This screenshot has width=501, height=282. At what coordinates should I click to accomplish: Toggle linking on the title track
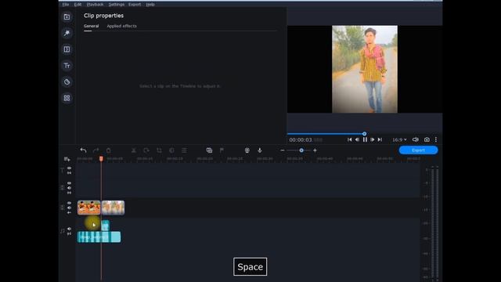(x=70, y=173)
